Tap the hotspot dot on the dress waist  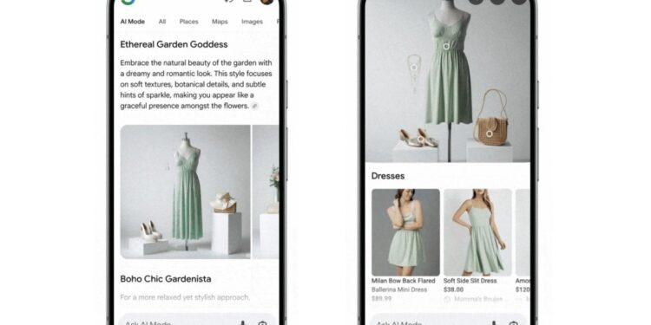pos(446,47)
